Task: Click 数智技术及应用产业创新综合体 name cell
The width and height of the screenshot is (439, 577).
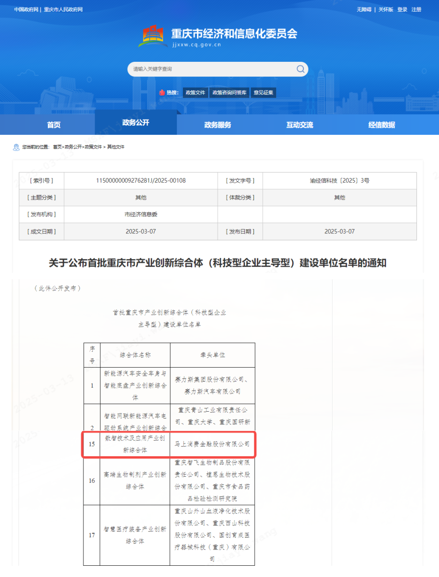Action: (x=135, y=444)
